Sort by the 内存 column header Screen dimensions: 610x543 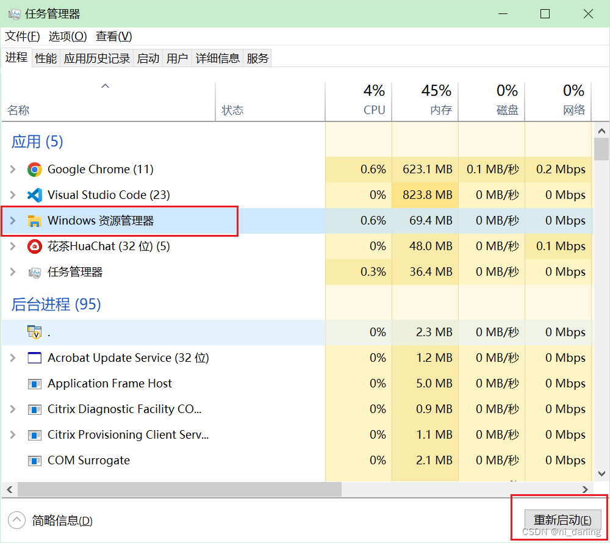[x=425, y=102]
